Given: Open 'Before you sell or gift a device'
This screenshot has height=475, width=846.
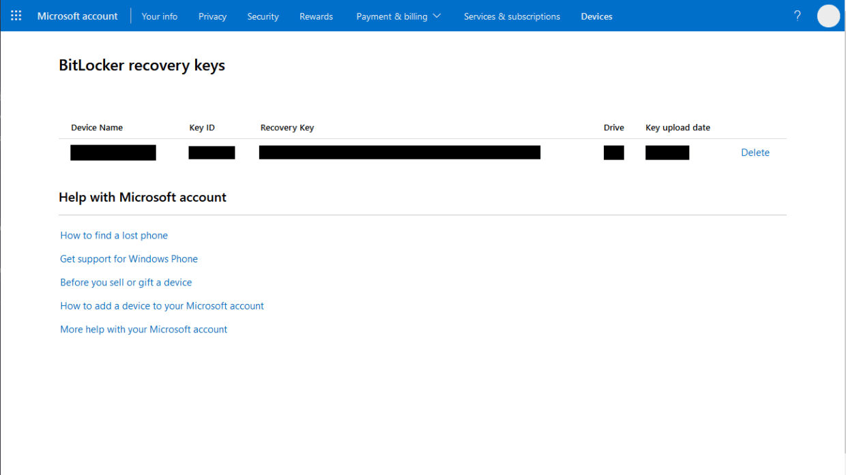Looking at the screenshot, I should [x=126, y=282].
